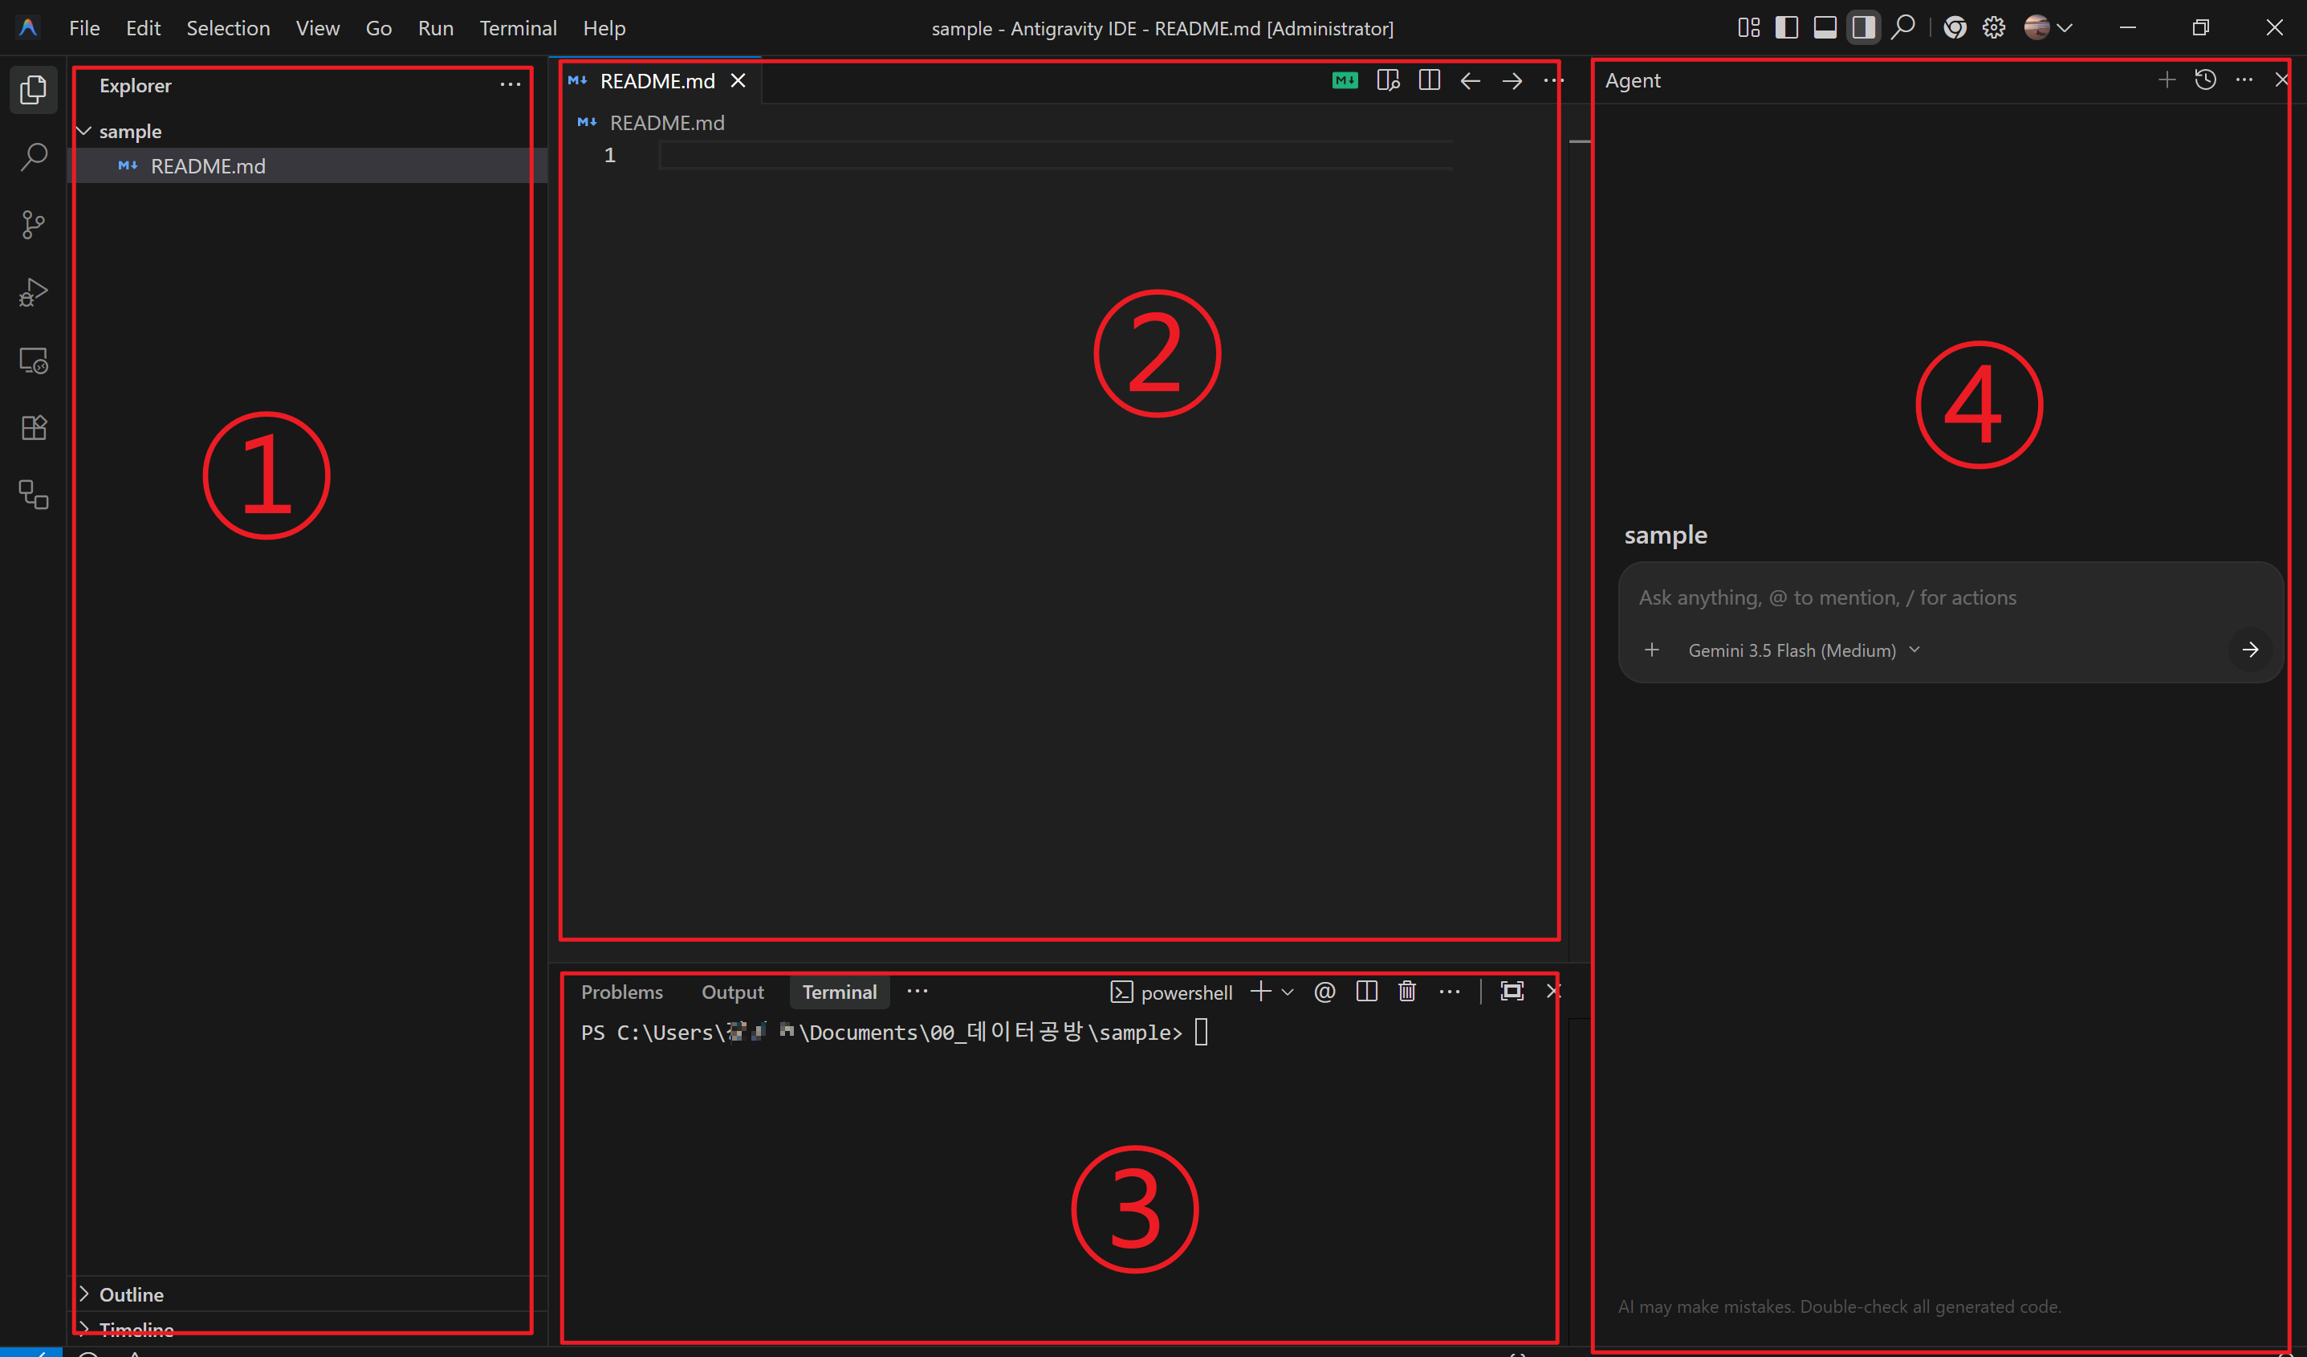2307x1357 pixels.
Task: Open Customize Layout in title bar
Action: tap(1748, 27)
